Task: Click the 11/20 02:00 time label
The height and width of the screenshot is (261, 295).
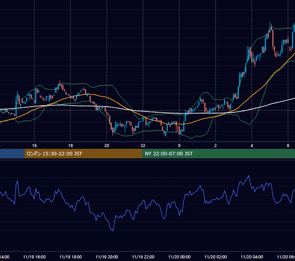Action: pos(216,257)
